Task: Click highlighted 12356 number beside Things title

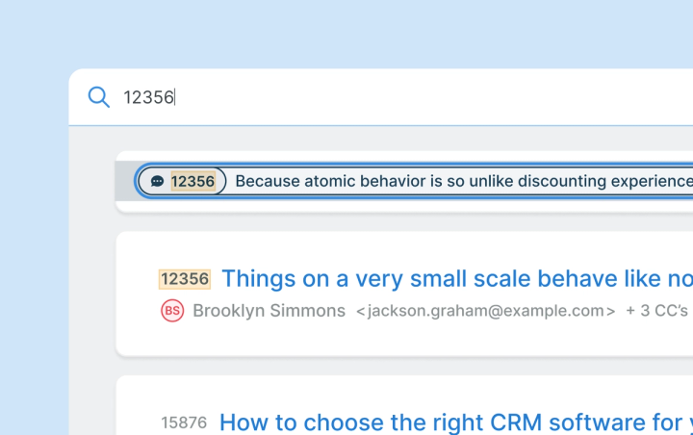Action: click(185, 279)
